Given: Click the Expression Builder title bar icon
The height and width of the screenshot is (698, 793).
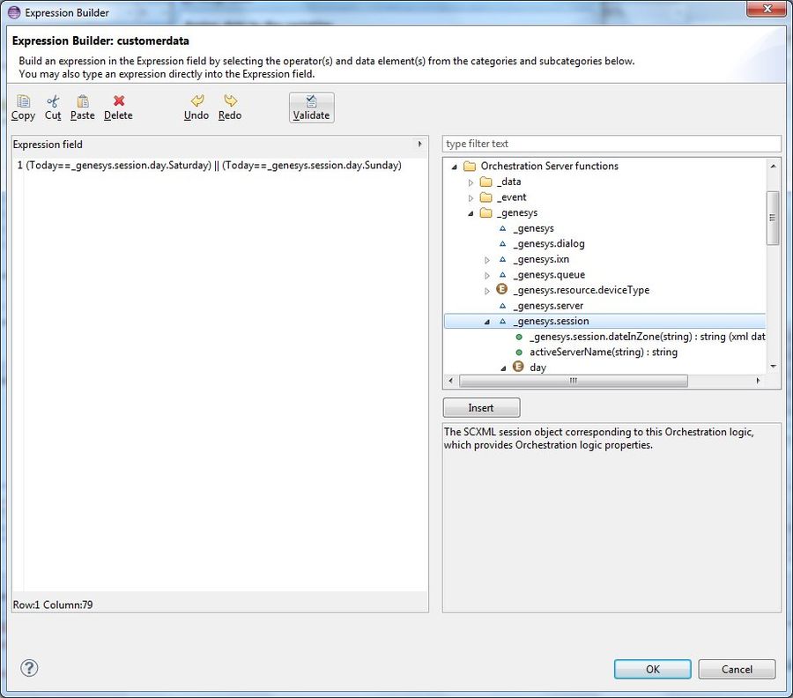Looking at the screenshot, I should [15, 12].
